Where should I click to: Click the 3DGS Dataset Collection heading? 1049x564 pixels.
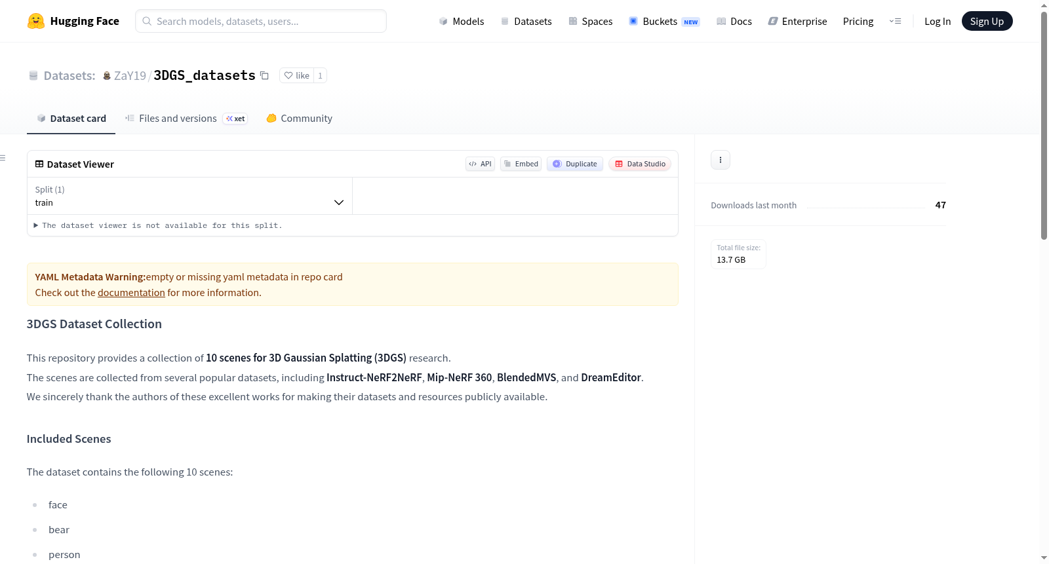pos(94,324)
